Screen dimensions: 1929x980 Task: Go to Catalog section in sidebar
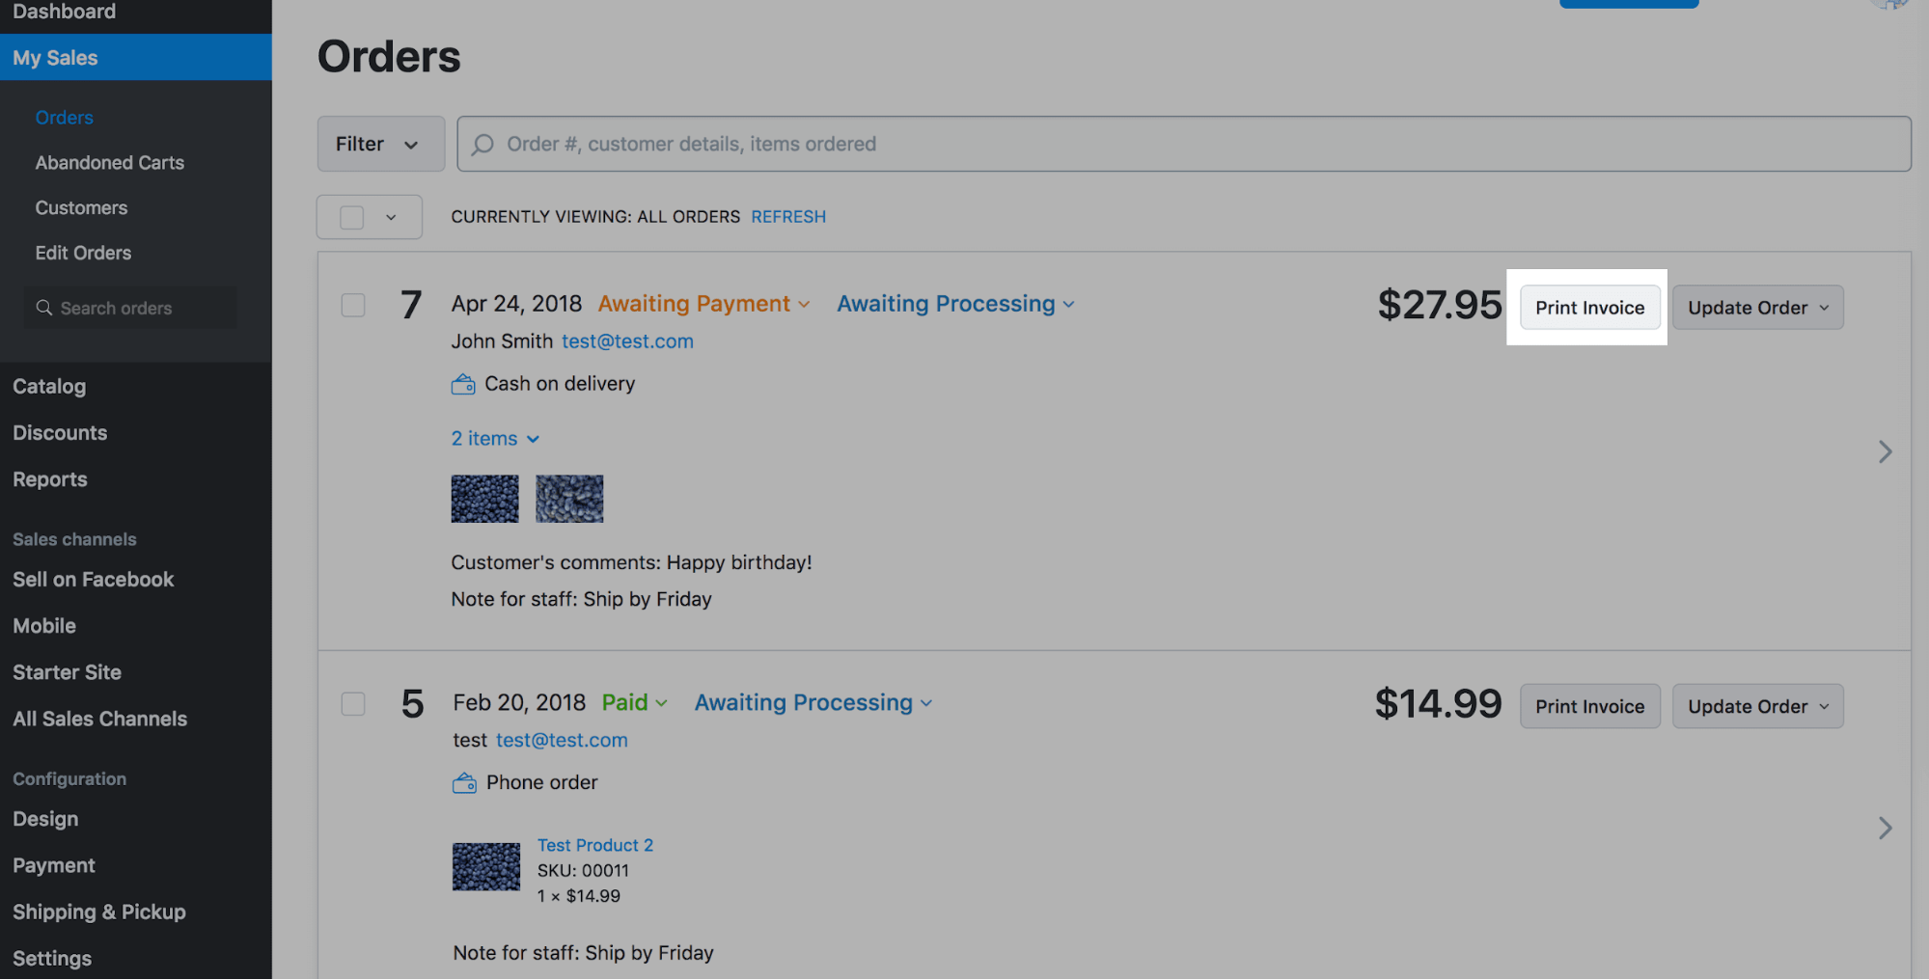click(49, 387)
